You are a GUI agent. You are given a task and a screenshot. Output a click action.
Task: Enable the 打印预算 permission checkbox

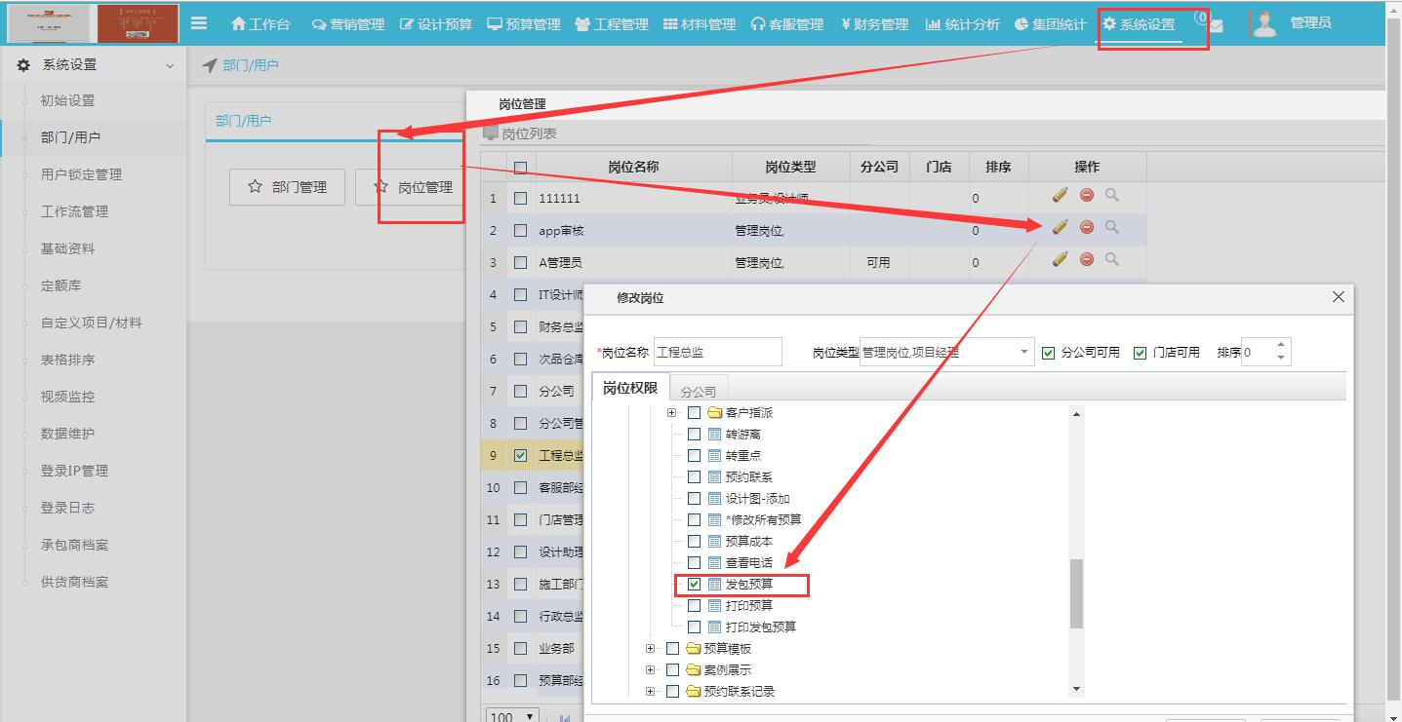[x=695, y=606]
